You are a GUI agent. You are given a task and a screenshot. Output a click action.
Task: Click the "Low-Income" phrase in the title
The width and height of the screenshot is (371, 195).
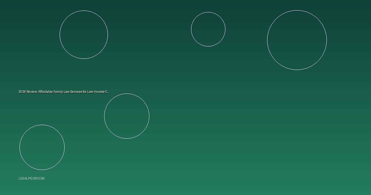pos(96,92)
